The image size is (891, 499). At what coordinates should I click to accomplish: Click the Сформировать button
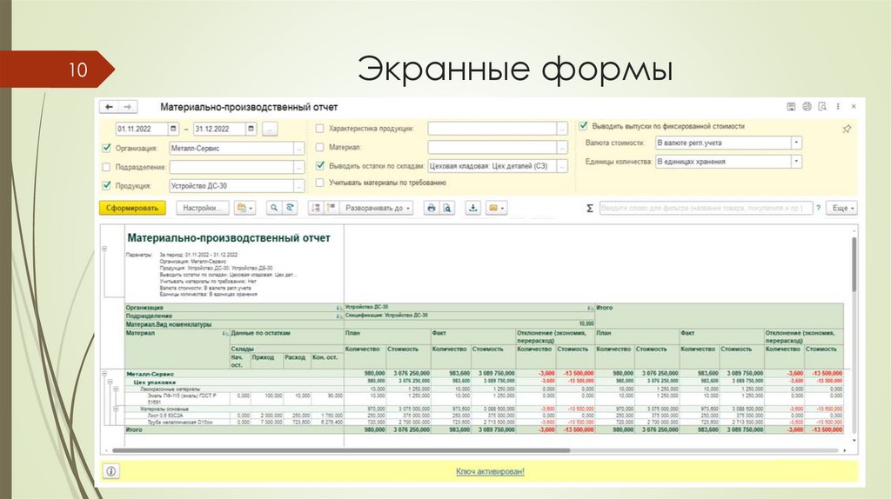pos(132,208)
